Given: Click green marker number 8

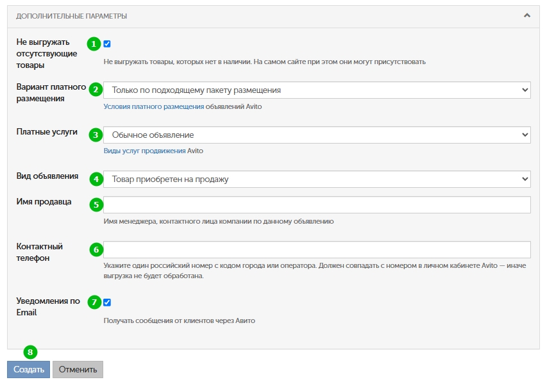Looking at the screenshot, I should tap(30, 352).
